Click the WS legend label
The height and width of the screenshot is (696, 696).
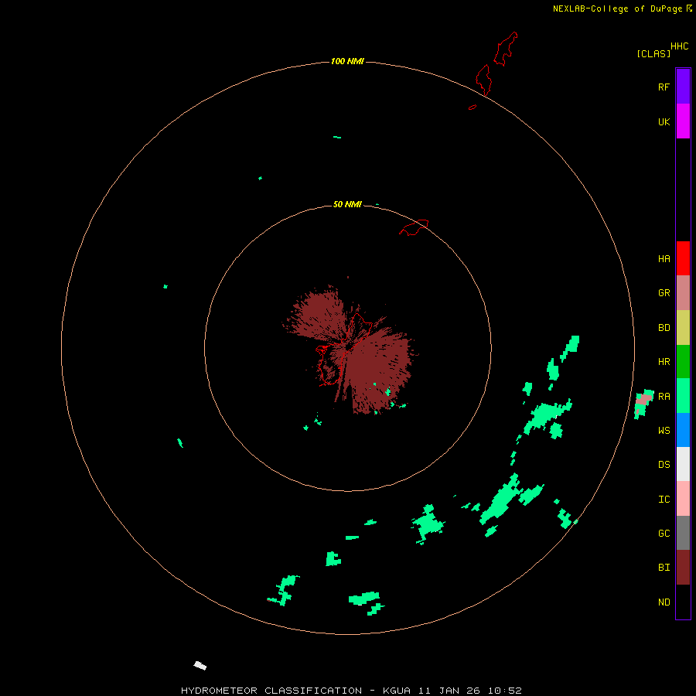664,431
